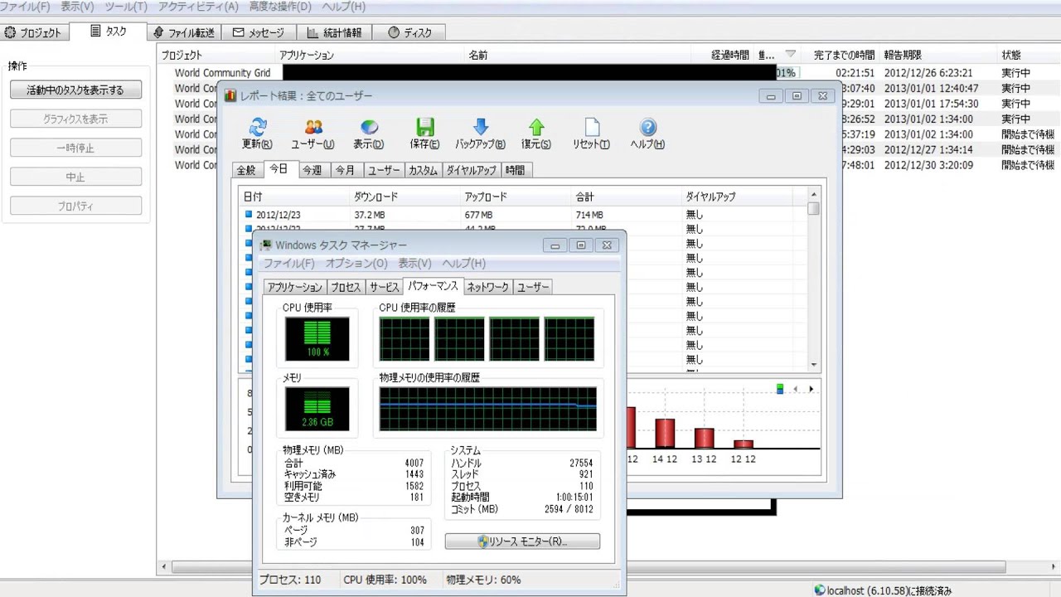Viewport: 1061px width, 597px height.
Task: Open アプリケーション tab in Task Manager
Action: pyautogui.click(x=294, y=288)
